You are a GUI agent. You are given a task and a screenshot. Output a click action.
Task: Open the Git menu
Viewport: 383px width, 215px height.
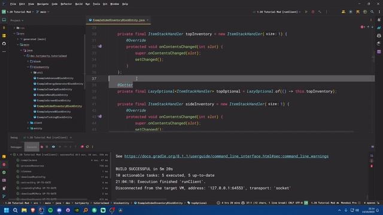pos(105,4)
